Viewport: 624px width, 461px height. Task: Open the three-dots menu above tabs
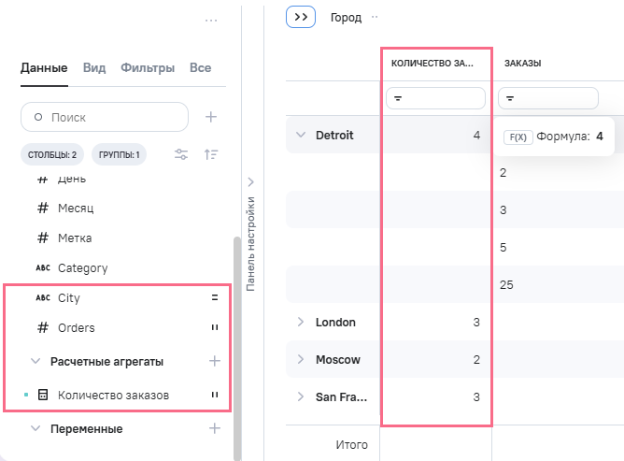(211, 20)
